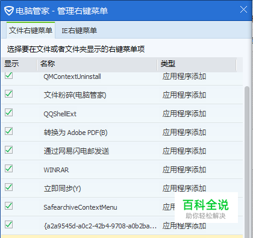Image resolution: width=253 pixels, height=238 pixels.
Task: Select the {a2a9545d-a0c2-42b4-9708... entry name
Action: tap(100, 226)
